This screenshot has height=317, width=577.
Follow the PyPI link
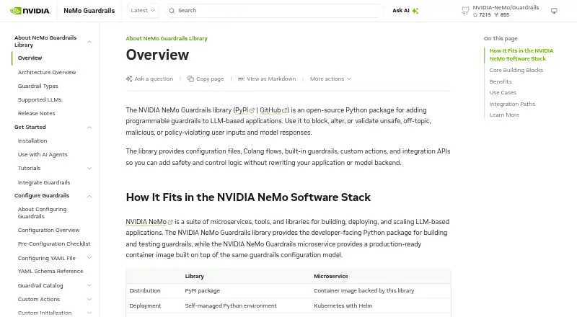tap(242, 110)
